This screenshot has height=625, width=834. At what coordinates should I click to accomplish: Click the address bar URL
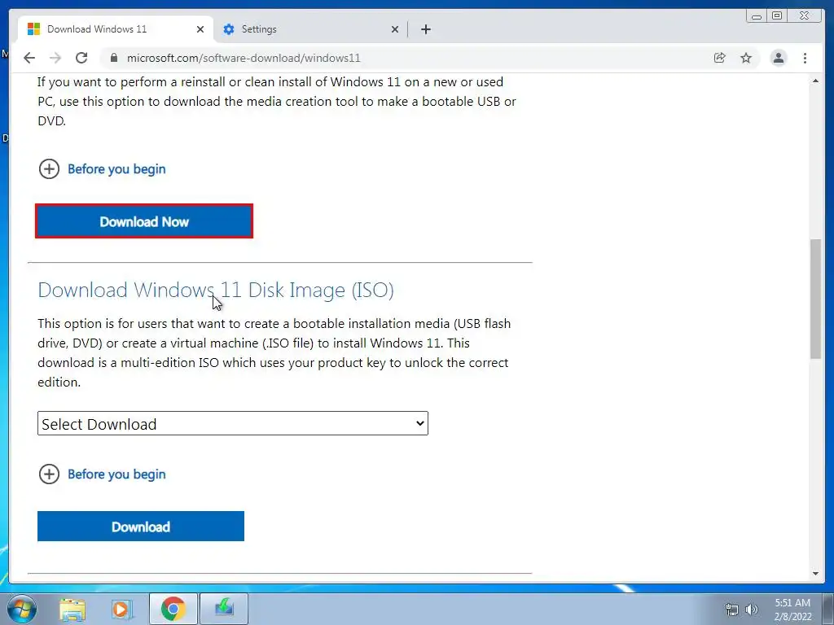pyautogui.click(x=244, y=58)
